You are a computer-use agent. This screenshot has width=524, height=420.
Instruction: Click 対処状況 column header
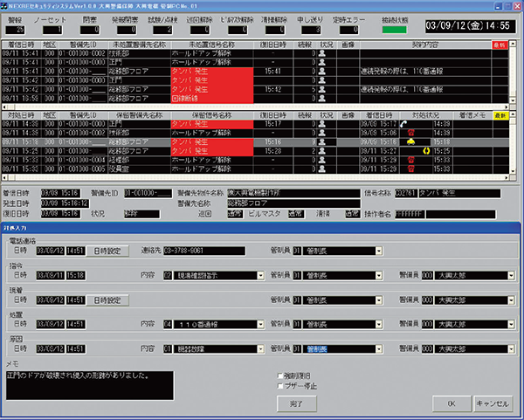pos(426,115)
